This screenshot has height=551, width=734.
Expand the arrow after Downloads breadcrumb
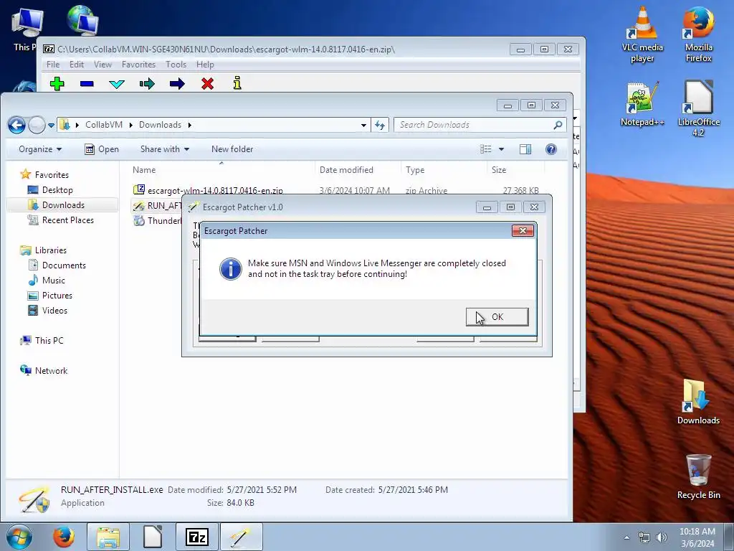pyautogui.click(x=189, y=125)
